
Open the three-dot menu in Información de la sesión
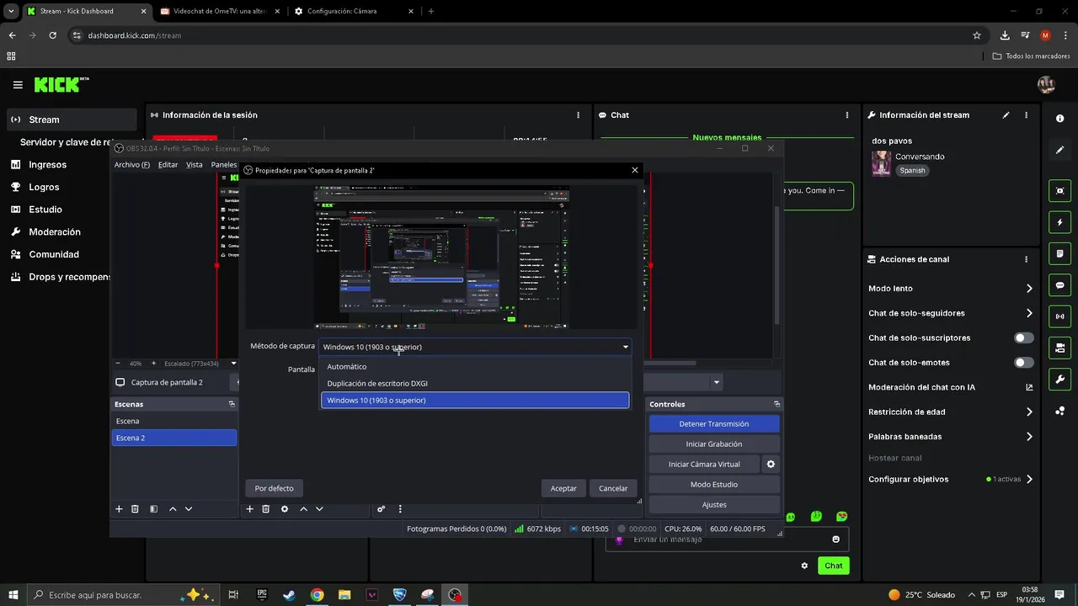tap(578, 115)
